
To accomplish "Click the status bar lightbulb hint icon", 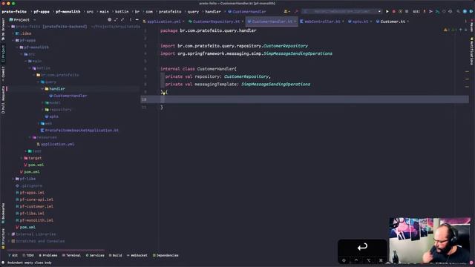I will tap(3, 263).
